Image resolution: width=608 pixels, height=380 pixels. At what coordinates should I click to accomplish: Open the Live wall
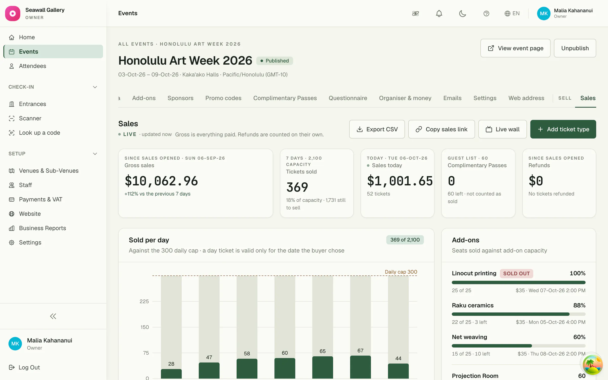pyautogui.click(x=502, y=129)
